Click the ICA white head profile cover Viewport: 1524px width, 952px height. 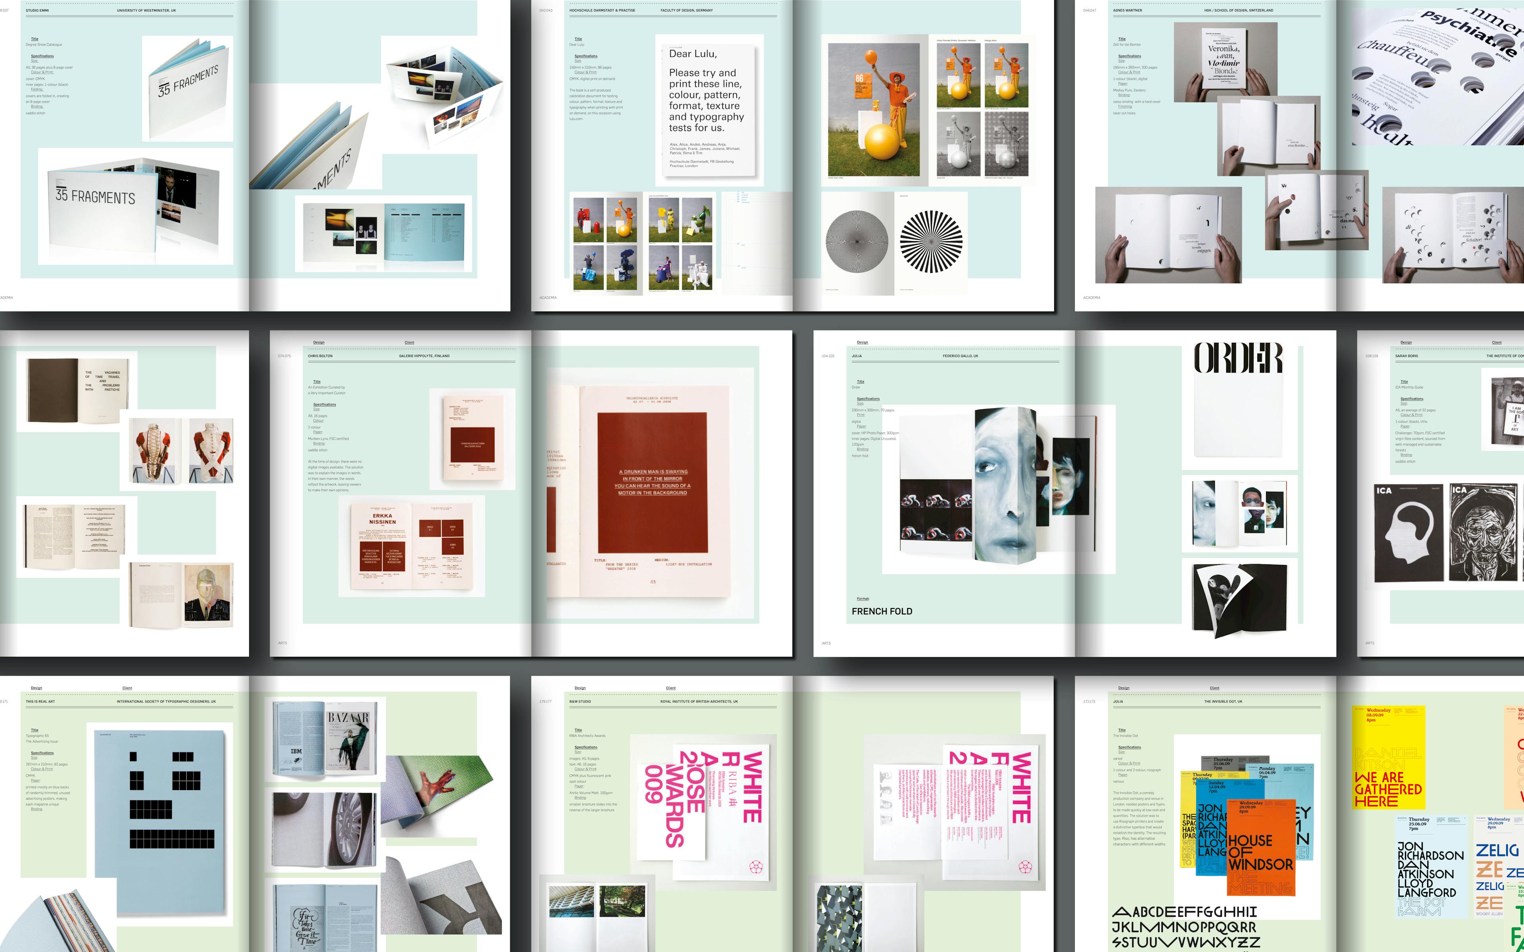click(x=1408, y=532)
